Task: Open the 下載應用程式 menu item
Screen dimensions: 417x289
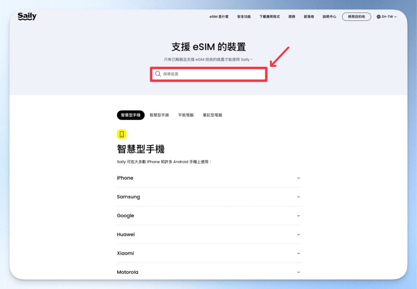Action: (270, 17)
